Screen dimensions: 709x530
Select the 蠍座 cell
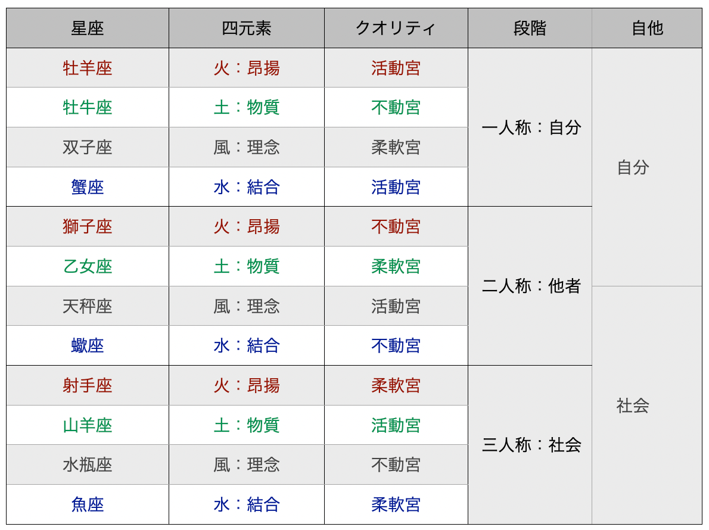pos(88,346)
